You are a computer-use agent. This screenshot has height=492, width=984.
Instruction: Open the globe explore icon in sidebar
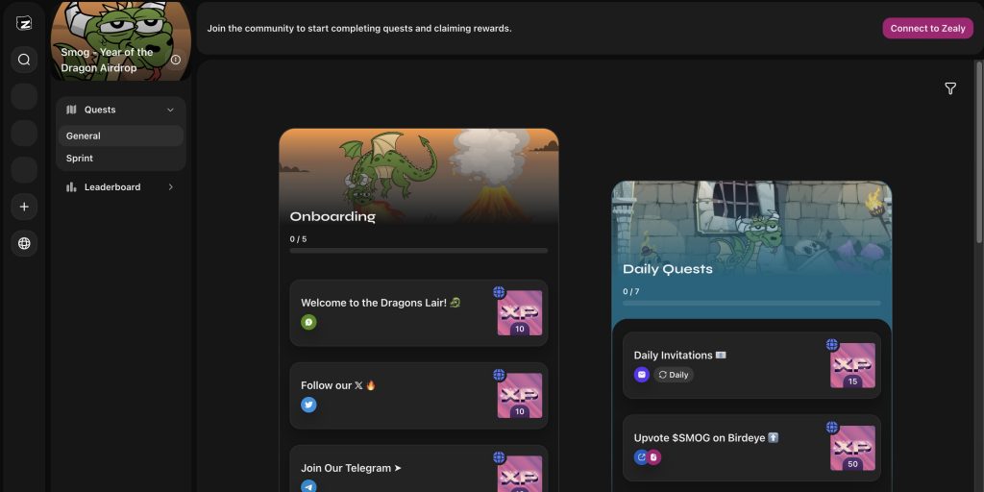pos(24,244)
